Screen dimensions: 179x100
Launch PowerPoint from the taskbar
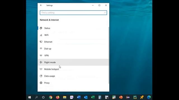(x=121, y=97)
